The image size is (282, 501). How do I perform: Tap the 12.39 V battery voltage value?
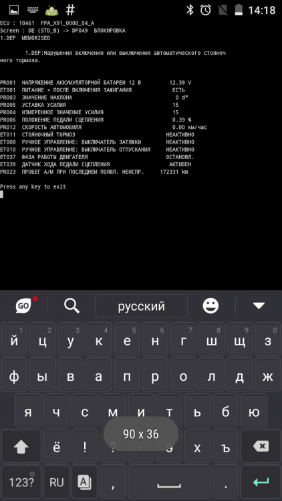[x=180, y=82]
